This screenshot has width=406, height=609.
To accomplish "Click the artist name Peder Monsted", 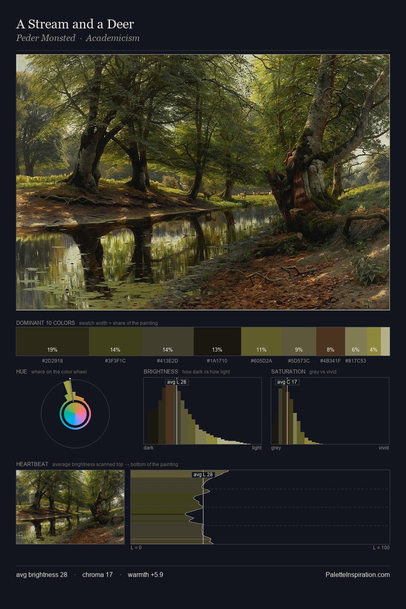I will point(46,38).
